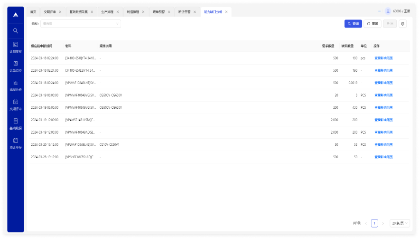The width and height of the screenshot is (419, 239).
Task: Close the tab just left of 能力缺口分析
Action: pyautogui.click(x=195, y=12)
